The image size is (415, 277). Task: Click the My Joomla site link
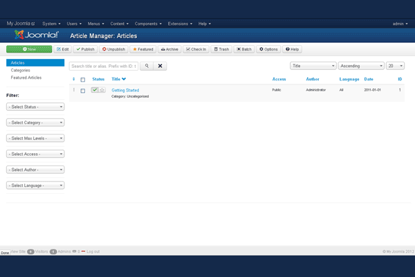click(x=21, y=24)
